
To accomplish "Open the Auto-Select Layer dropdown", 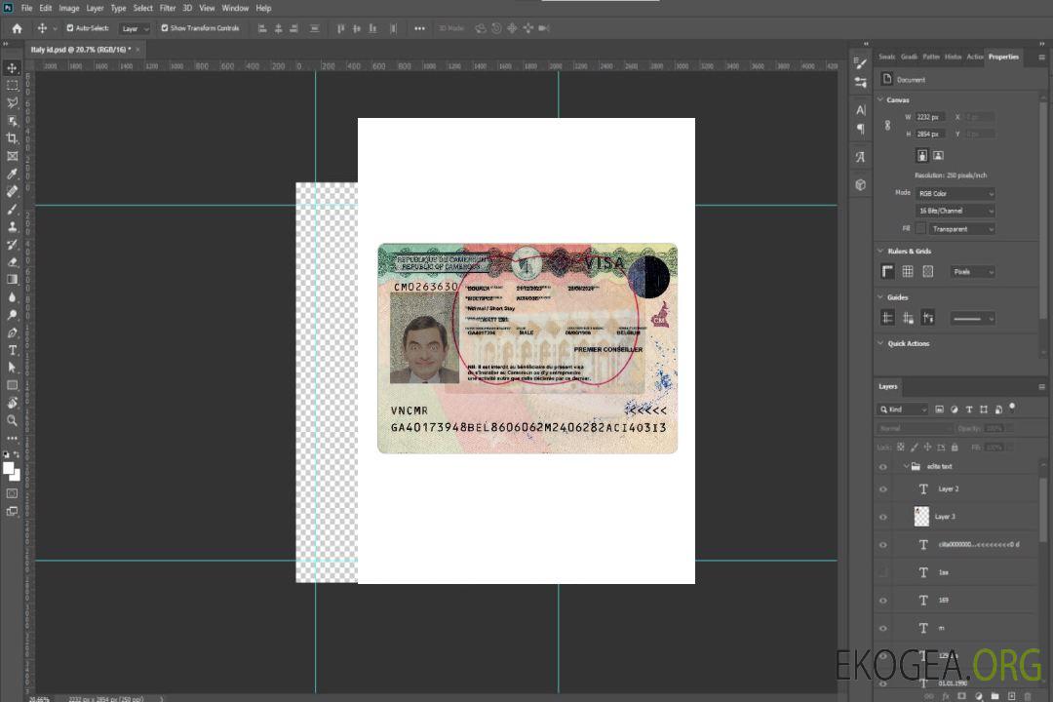I will pos(135,28).
